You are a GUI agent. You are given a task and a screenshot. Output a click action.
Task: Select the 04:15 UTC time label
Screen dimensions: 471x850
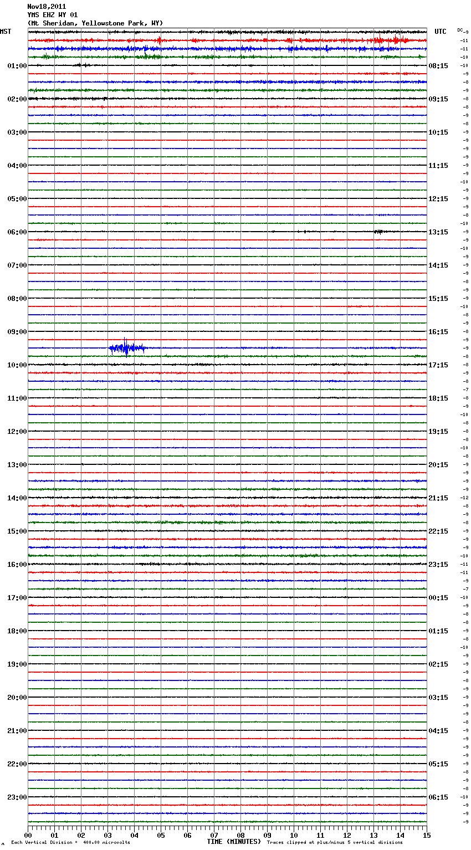(x=438, y=731)
